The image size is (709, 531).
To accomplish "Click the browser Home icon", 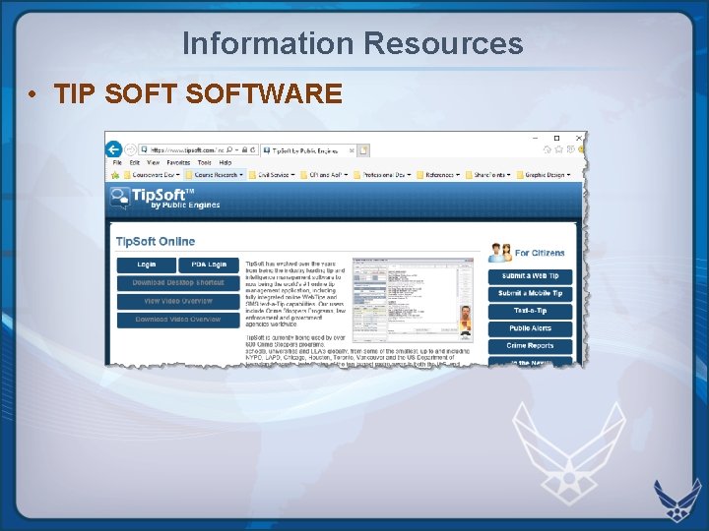I will click(x=548, y=149).
